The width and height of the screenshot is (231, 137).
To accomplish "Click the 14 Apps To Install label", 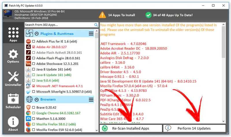I will point(122,15).
